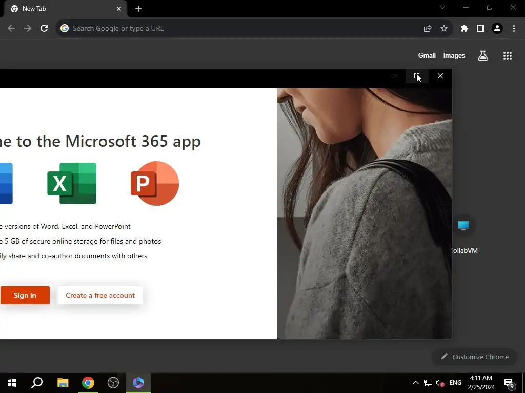Close the New Tab tab
The height and width of the screenshot is (393, 525).
point(119,9)
